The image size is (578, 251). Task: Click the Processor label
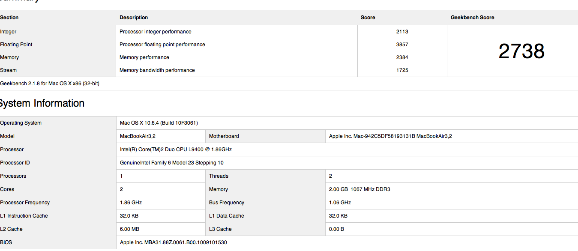(x=12, y=149)
